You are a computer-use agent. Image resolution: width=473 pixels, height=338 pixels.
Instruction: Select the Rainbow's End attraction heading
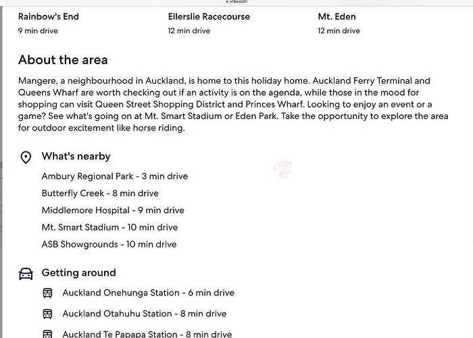click(49, 17)
